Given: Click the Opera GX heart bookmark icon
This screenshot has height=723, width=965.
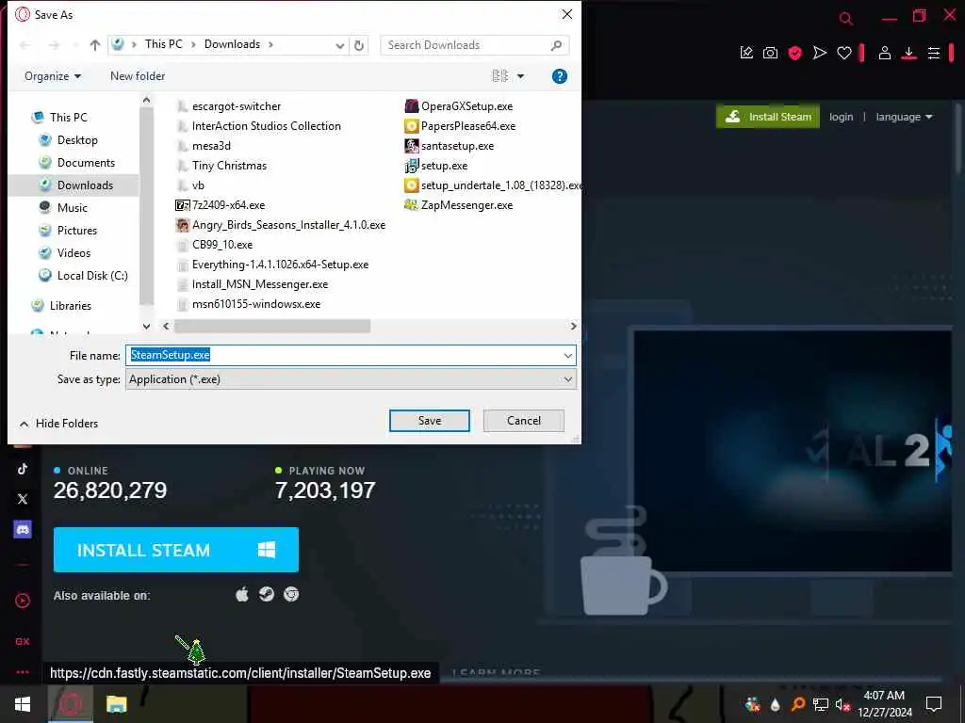Looking at the screenshot, I should click(843, 54).
